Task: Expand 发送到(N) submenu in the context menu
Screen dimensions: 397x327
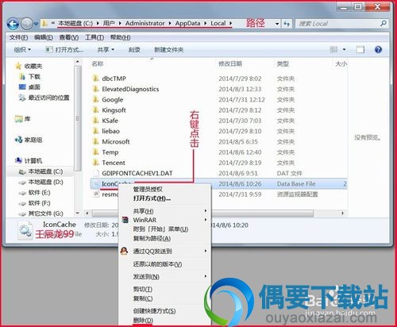Action: pyautogui.click(x=146, y=277)
